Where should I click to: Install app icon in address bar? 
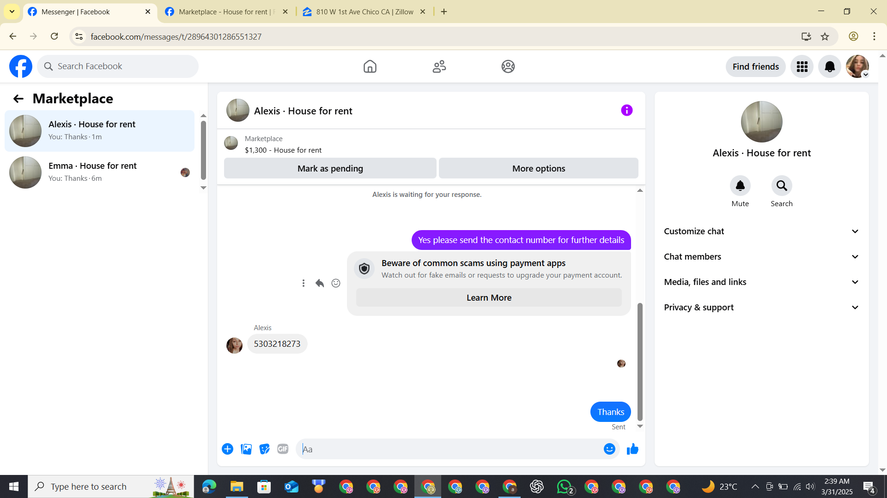pyautogui.click(x=806, y=36)
